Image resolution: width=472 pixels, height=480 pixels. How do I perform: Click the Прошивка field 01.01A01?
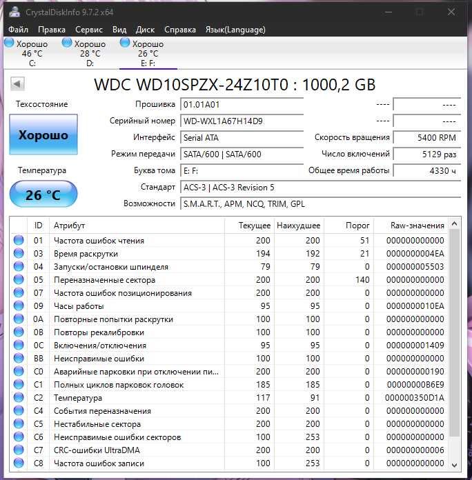242,105
